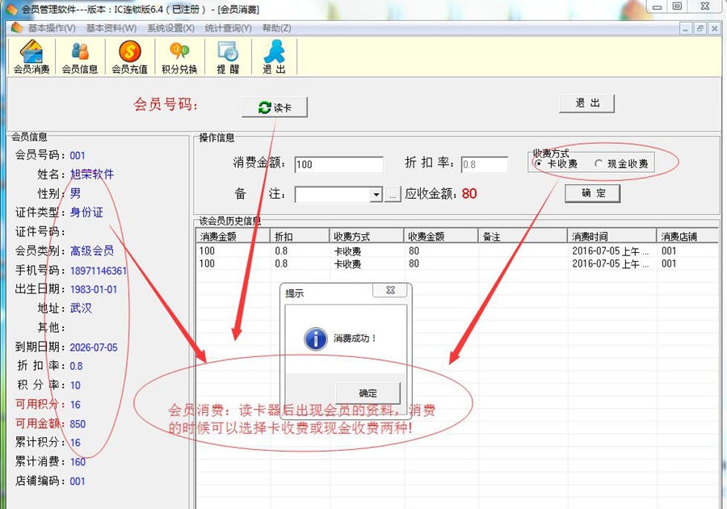This screenshot has height=509, width=727.
Task: Click the application icon in title bar
Action: coord(11,7)
